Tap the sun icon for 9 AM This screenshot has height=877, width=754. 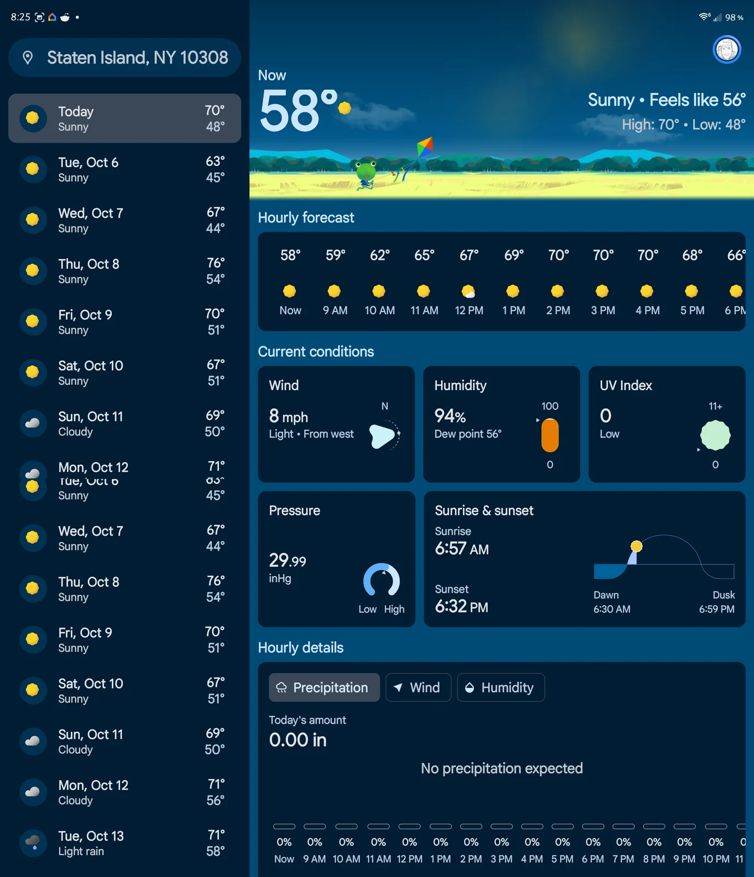(x=334, y=291)
